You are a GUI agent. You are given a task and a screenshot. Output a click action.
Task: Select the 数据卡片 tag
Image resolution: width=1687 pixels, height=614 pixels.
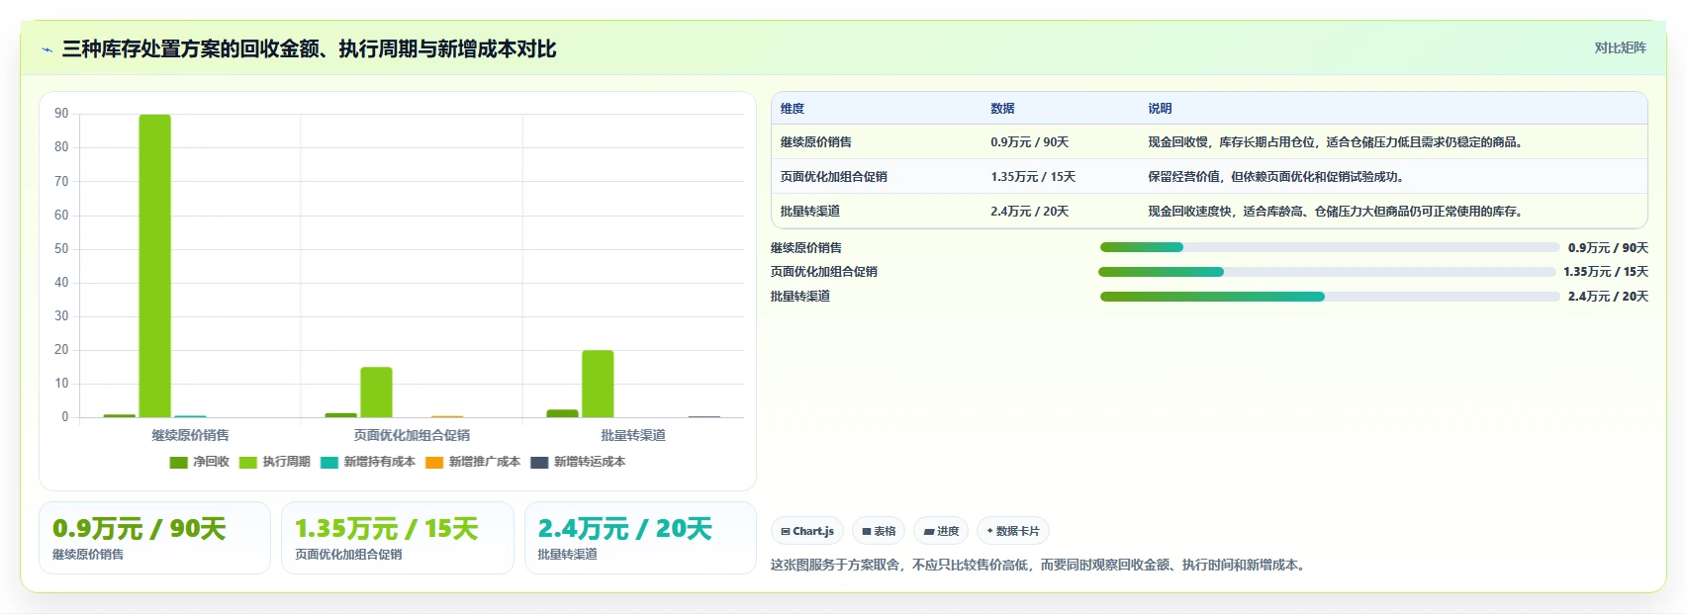click(1013, 531)
